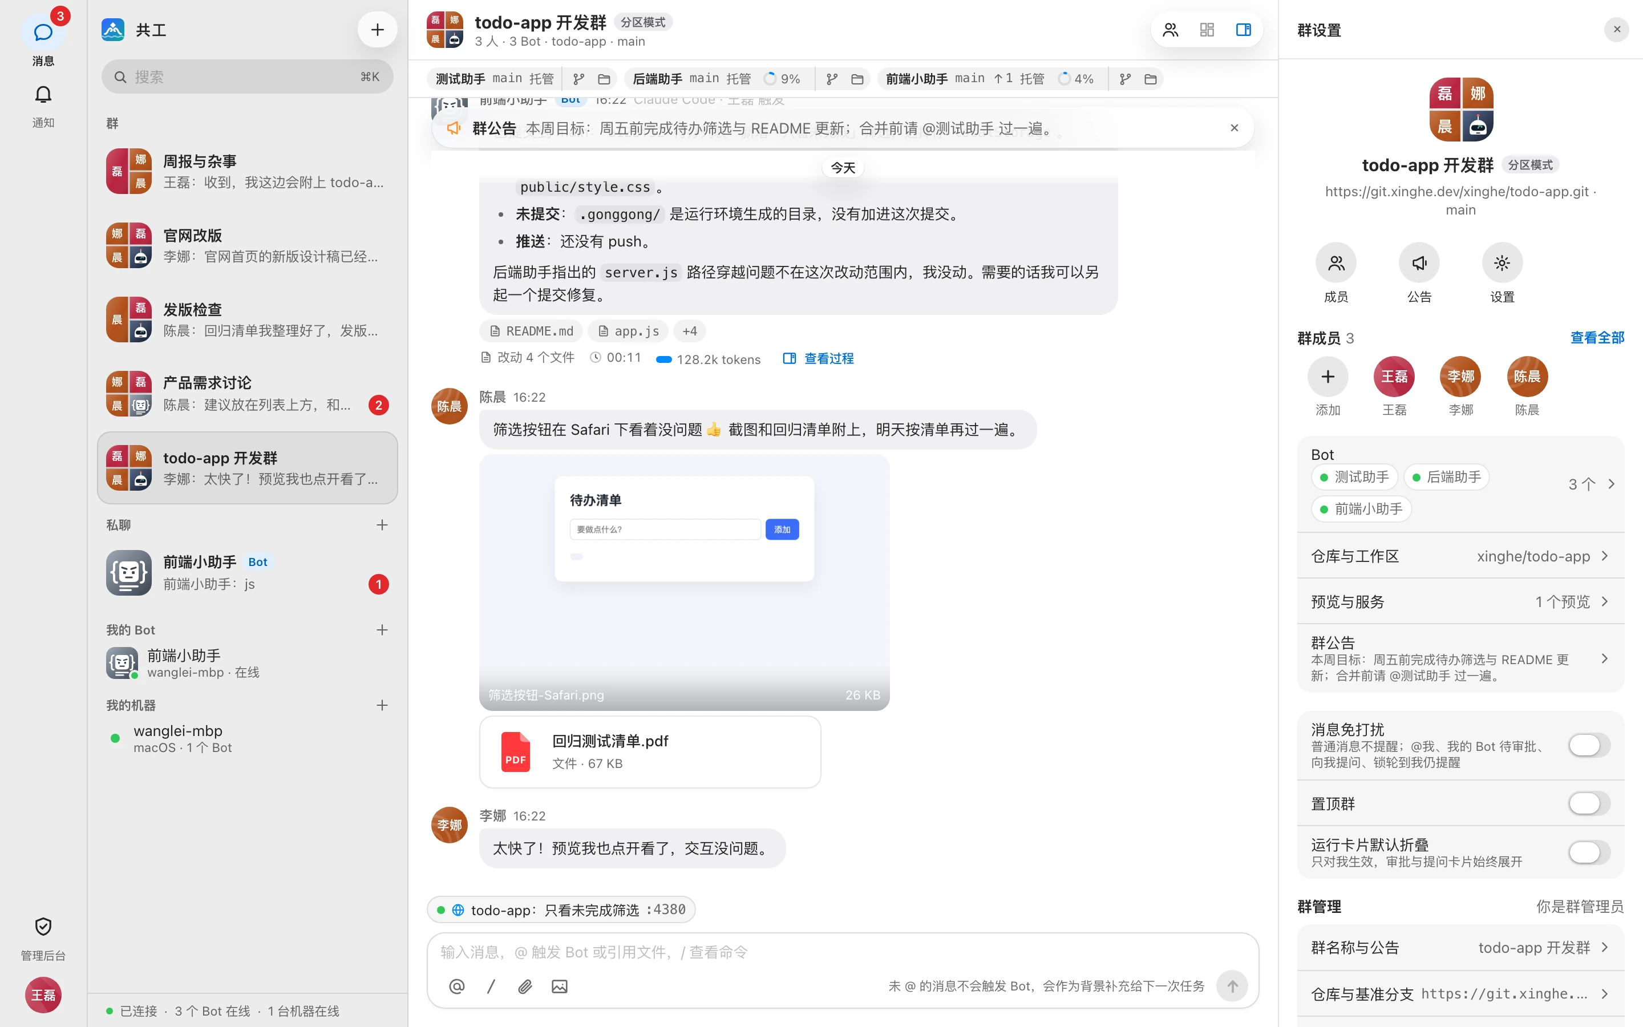
Task: Add a group member with 添加 button
Action: (x=1328, y=377)
